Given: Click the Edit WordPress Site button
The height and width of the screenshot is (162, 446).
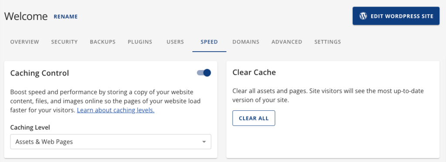Looking at the screenshot, I should pos(396,16).
